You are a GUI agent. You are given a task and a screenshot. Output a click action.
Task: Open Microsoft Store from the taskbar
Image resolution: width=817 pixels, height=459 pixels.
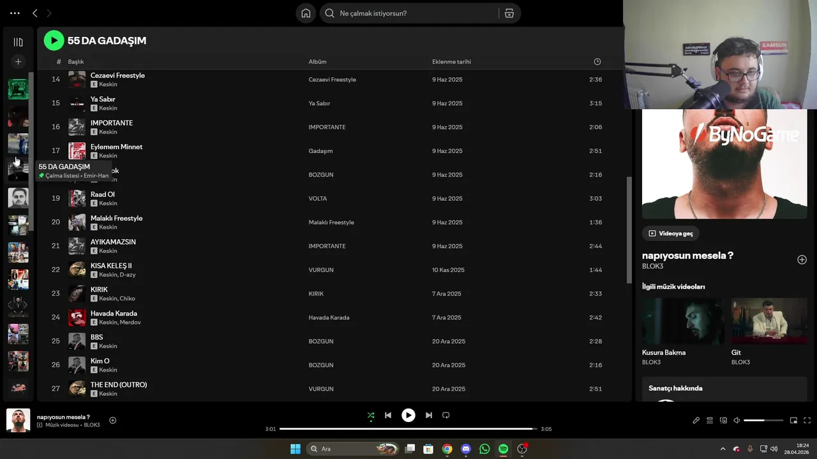pos(428,449)
